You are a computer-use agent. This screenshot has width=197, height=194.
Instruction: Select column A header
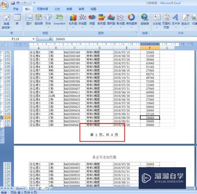tap(39, 48)
